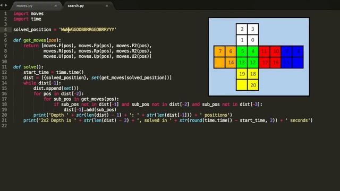Click red cube cell labeled 17
340x191 pixels.
(x=264, y=63)
